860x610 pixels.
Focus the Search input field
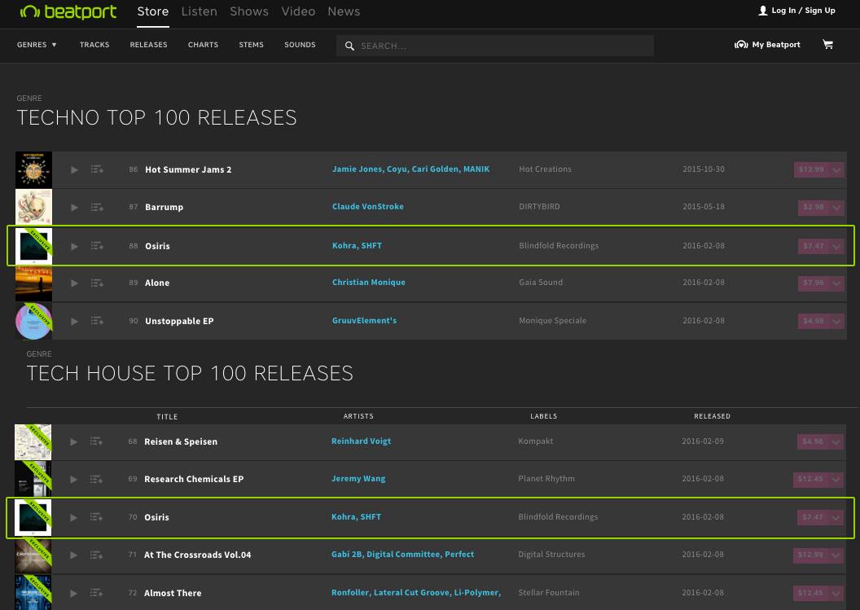tap(495, 46)
